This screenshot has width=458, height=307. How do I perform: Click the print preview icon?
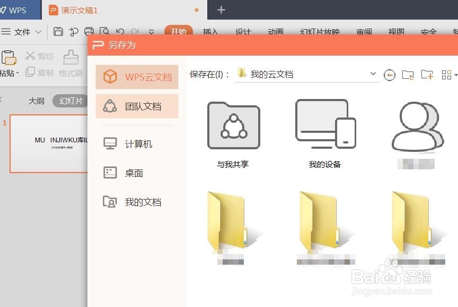pyautogui.click(x=104, y=31)
